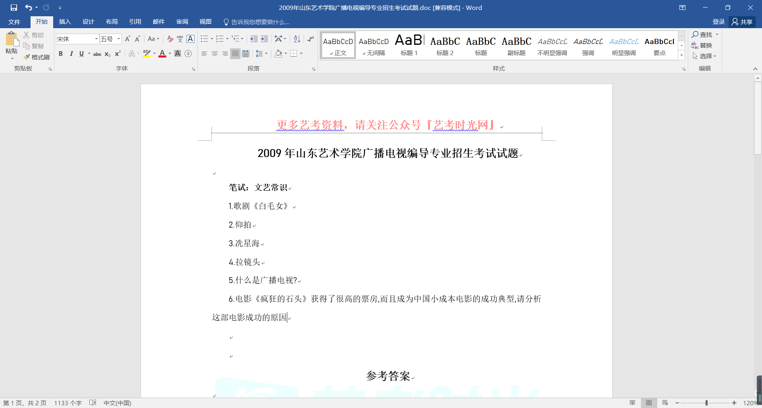Click the Center alignment icon
This screenshot has width=762, height=408.
tap(215, 54)
